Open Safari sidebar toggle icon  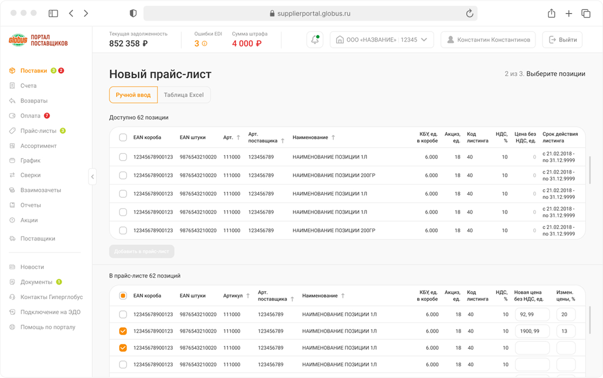[53, 14]
